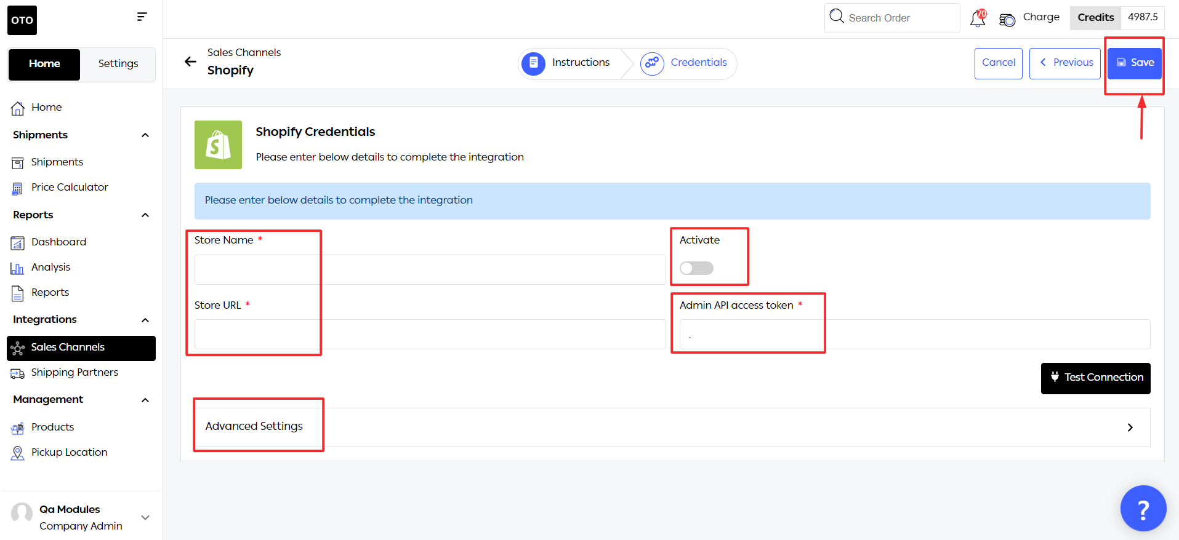This screenshot has width=1179, height=540.
Task: Click the 4987.5 credits value
Action: (1143, 17)
